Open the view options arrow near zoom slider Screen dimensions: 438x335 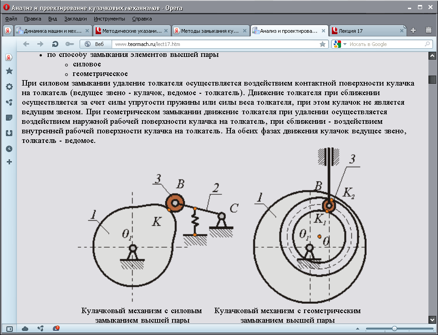point(357,329)
